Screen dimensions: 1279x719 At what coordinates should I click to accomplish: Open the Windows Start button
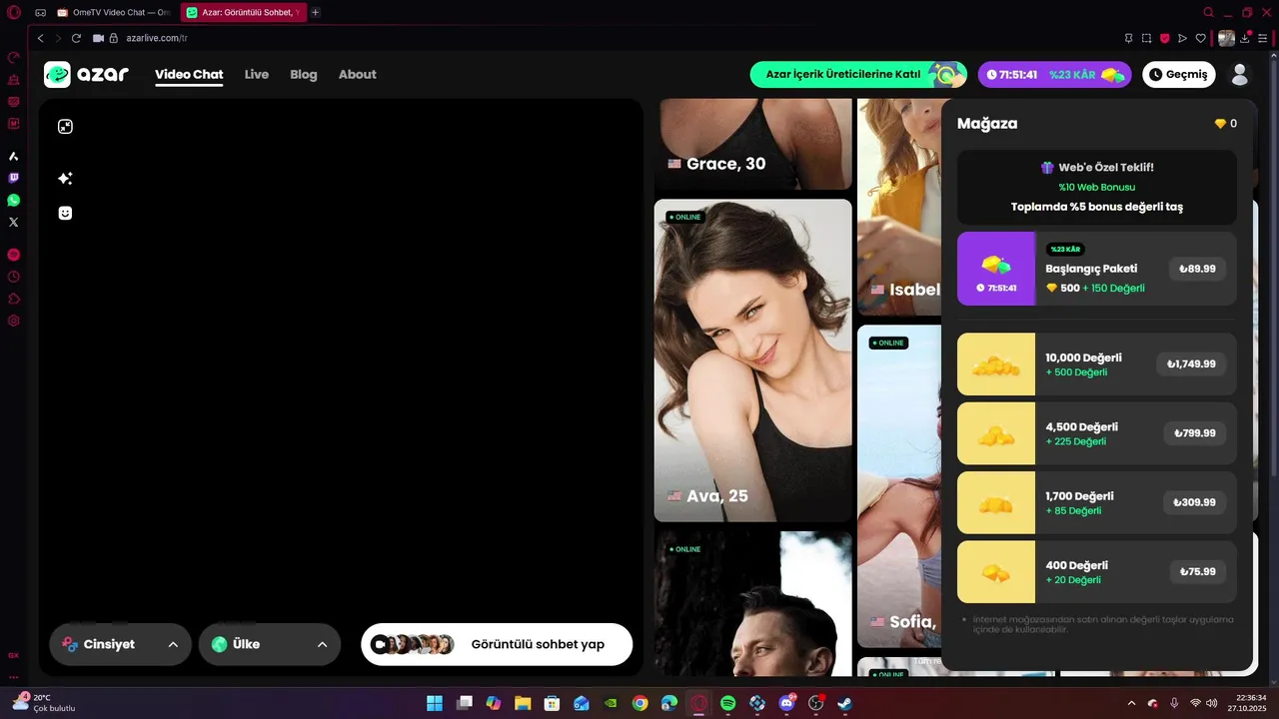435,703
